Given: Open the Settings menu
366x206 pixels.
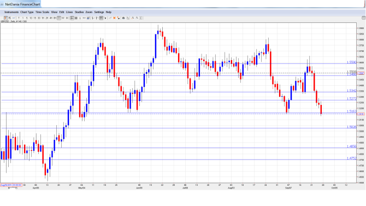Looking at the screenshot, I should click(x=99, y=12).
